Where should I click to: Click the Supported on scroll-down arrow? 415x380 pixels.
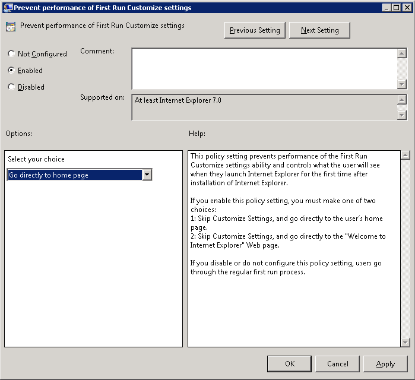point(402,115)
